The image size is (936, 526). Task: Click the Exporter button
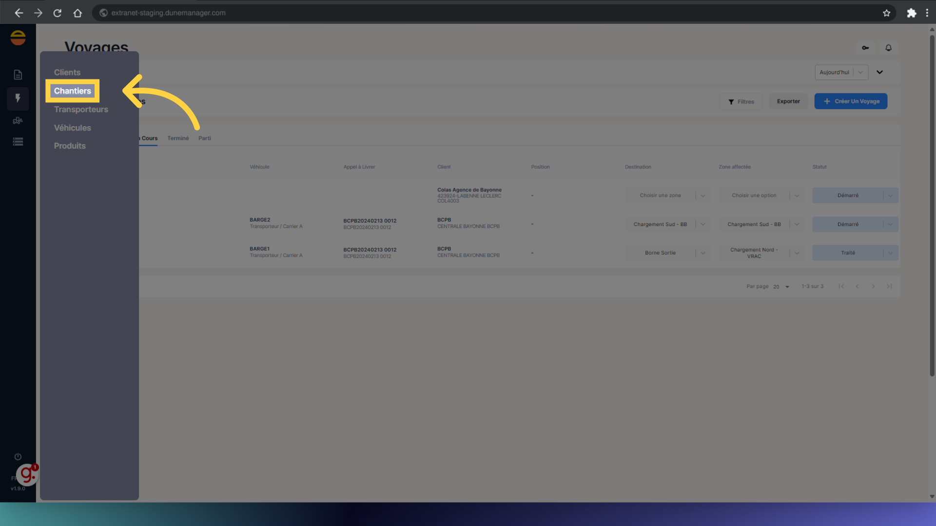[788, 101]
